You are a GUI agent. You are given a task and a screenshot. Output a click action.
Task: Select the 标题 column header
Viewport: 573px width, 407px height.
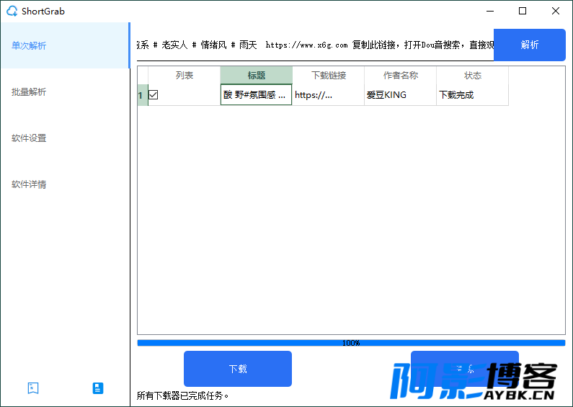click(x=256, y=76)
